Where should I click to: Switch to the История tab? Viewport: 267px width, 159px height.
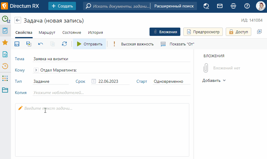95,33
